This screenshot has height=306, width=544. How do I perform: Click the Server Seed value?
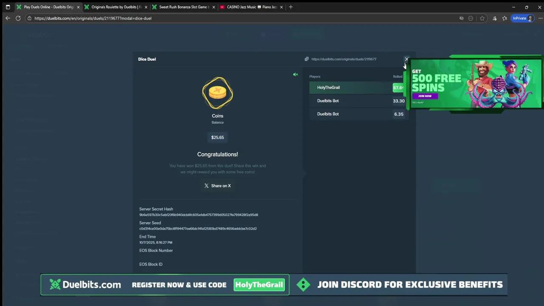pyautogui.click(x=198, y=229)
